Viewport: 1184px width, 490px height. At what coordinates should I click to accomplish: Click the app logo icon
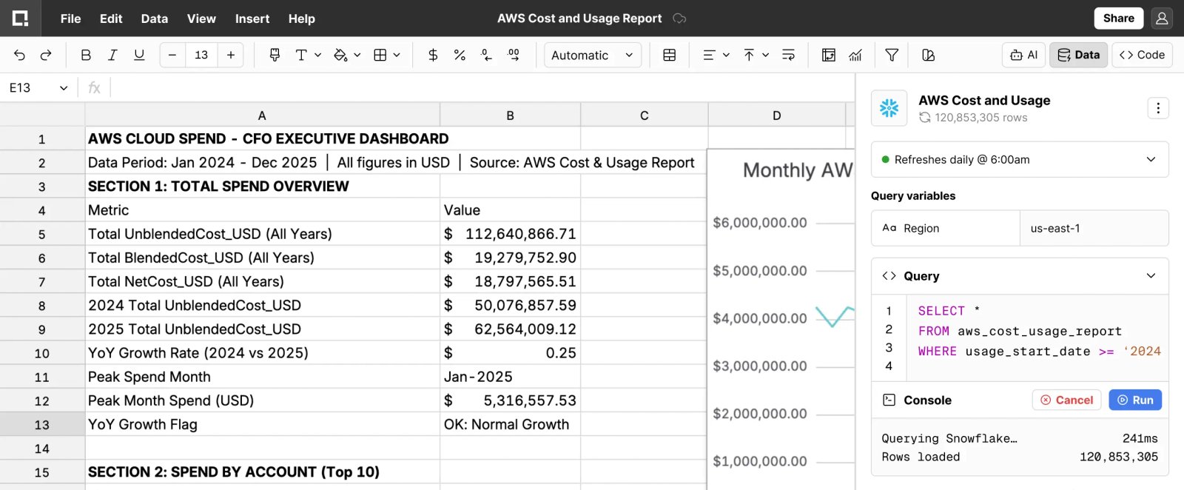[21, 19]
